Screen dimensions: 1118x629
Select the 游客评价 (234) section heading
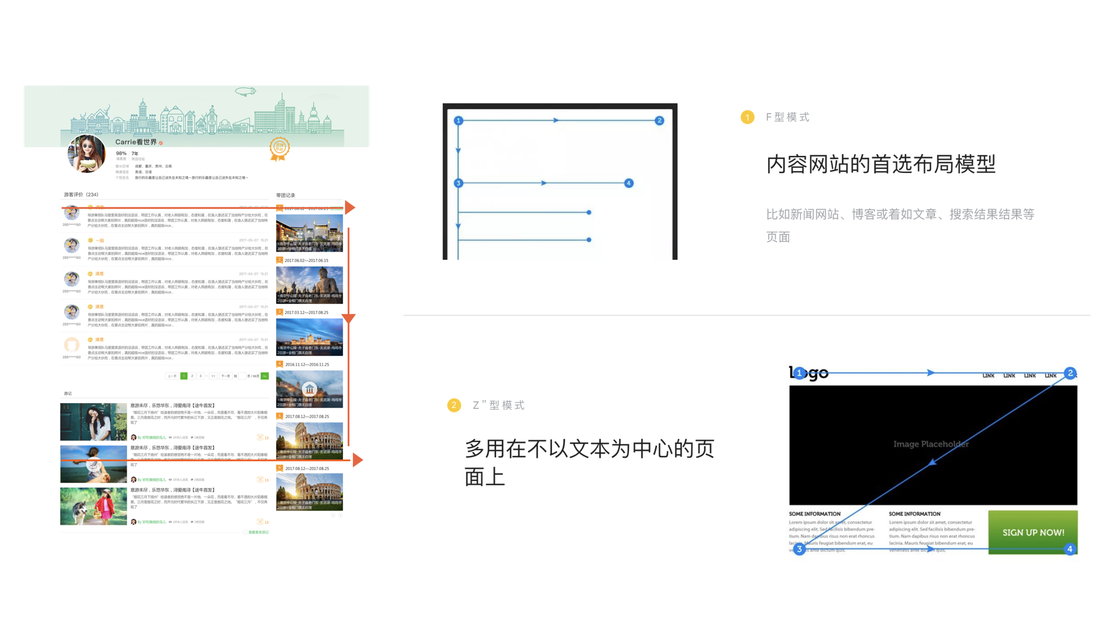[81, 195]
